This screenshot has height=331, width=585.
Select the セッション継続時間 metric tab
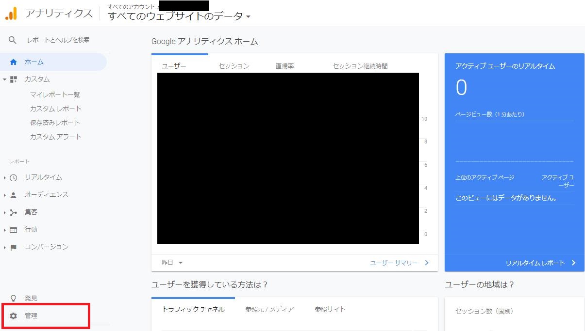[360, 66]
